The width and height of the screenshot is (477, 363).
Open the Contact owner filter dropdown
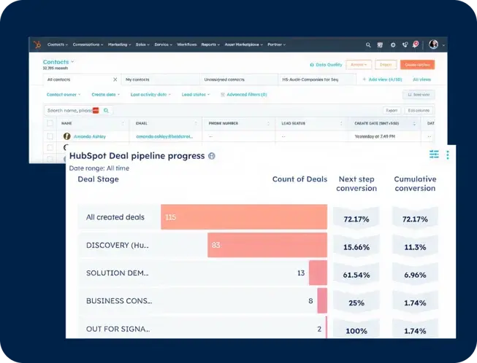[64, 95]
